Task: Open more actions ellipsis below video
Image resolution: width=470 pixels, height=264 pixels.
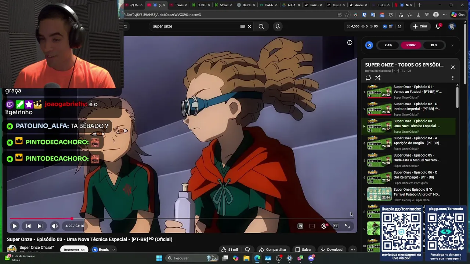Action: [x=352, y=250]
